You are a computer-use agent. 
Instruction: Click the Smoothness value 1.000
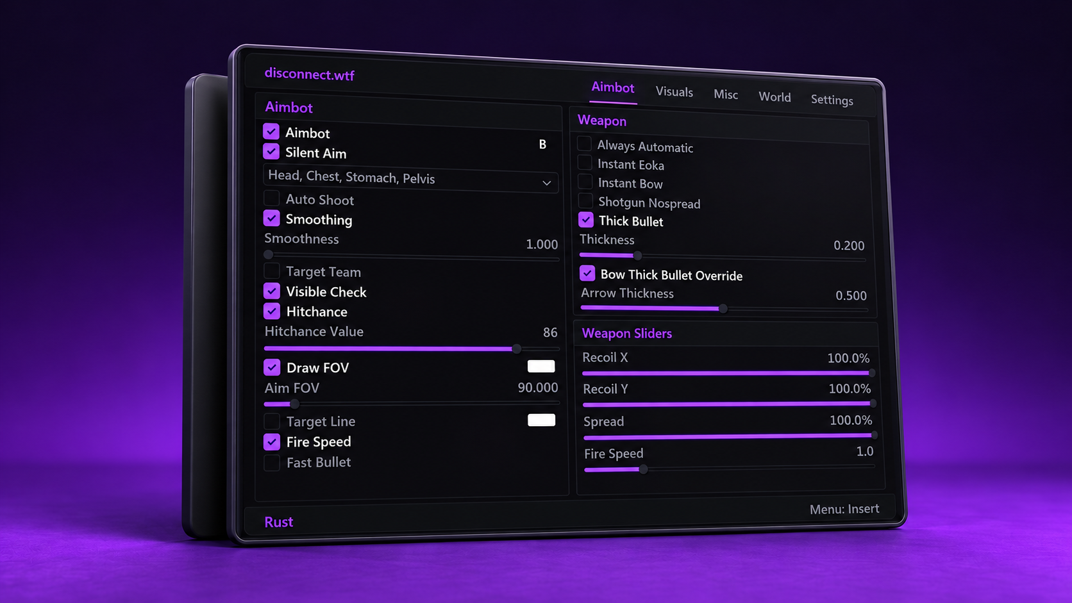pos(542,244)
